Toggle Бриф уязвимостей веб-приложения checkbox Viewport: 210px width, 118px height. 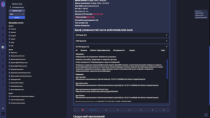(x=9, y=73)
